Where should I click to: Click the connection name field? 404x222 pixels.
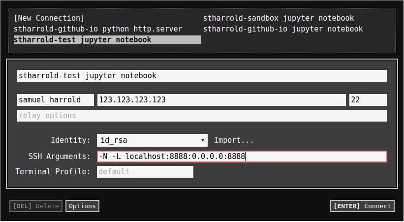(202, 76)
